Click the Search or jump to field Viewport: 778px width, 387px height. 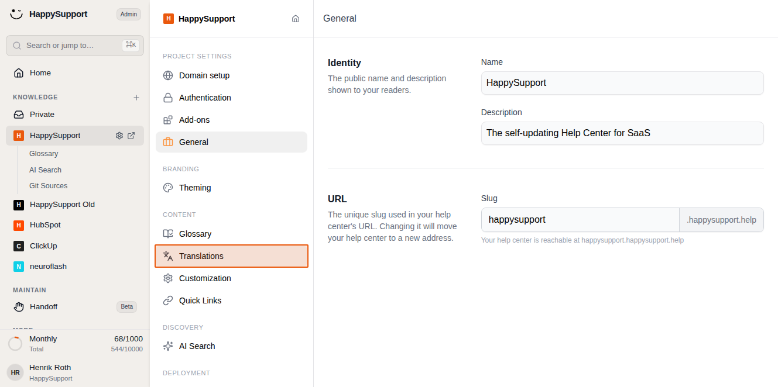(x=75, y=46)
